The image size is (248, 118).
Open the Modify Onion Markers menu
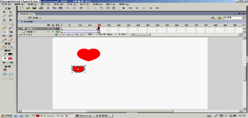(81, 34)
